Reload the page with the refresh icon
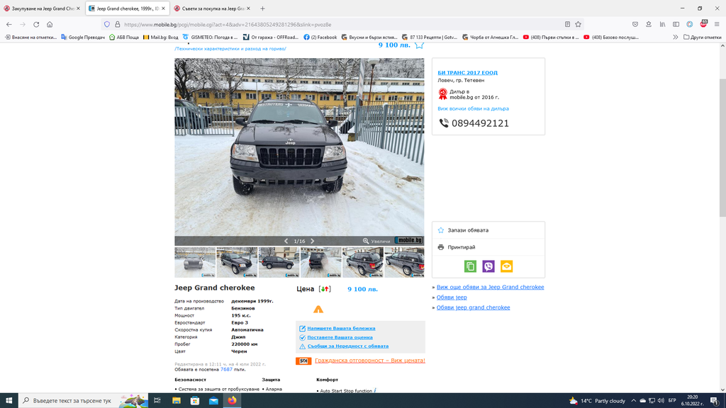Image resolution: width=726 pixels, height=408 pixels. click(36, 25)
